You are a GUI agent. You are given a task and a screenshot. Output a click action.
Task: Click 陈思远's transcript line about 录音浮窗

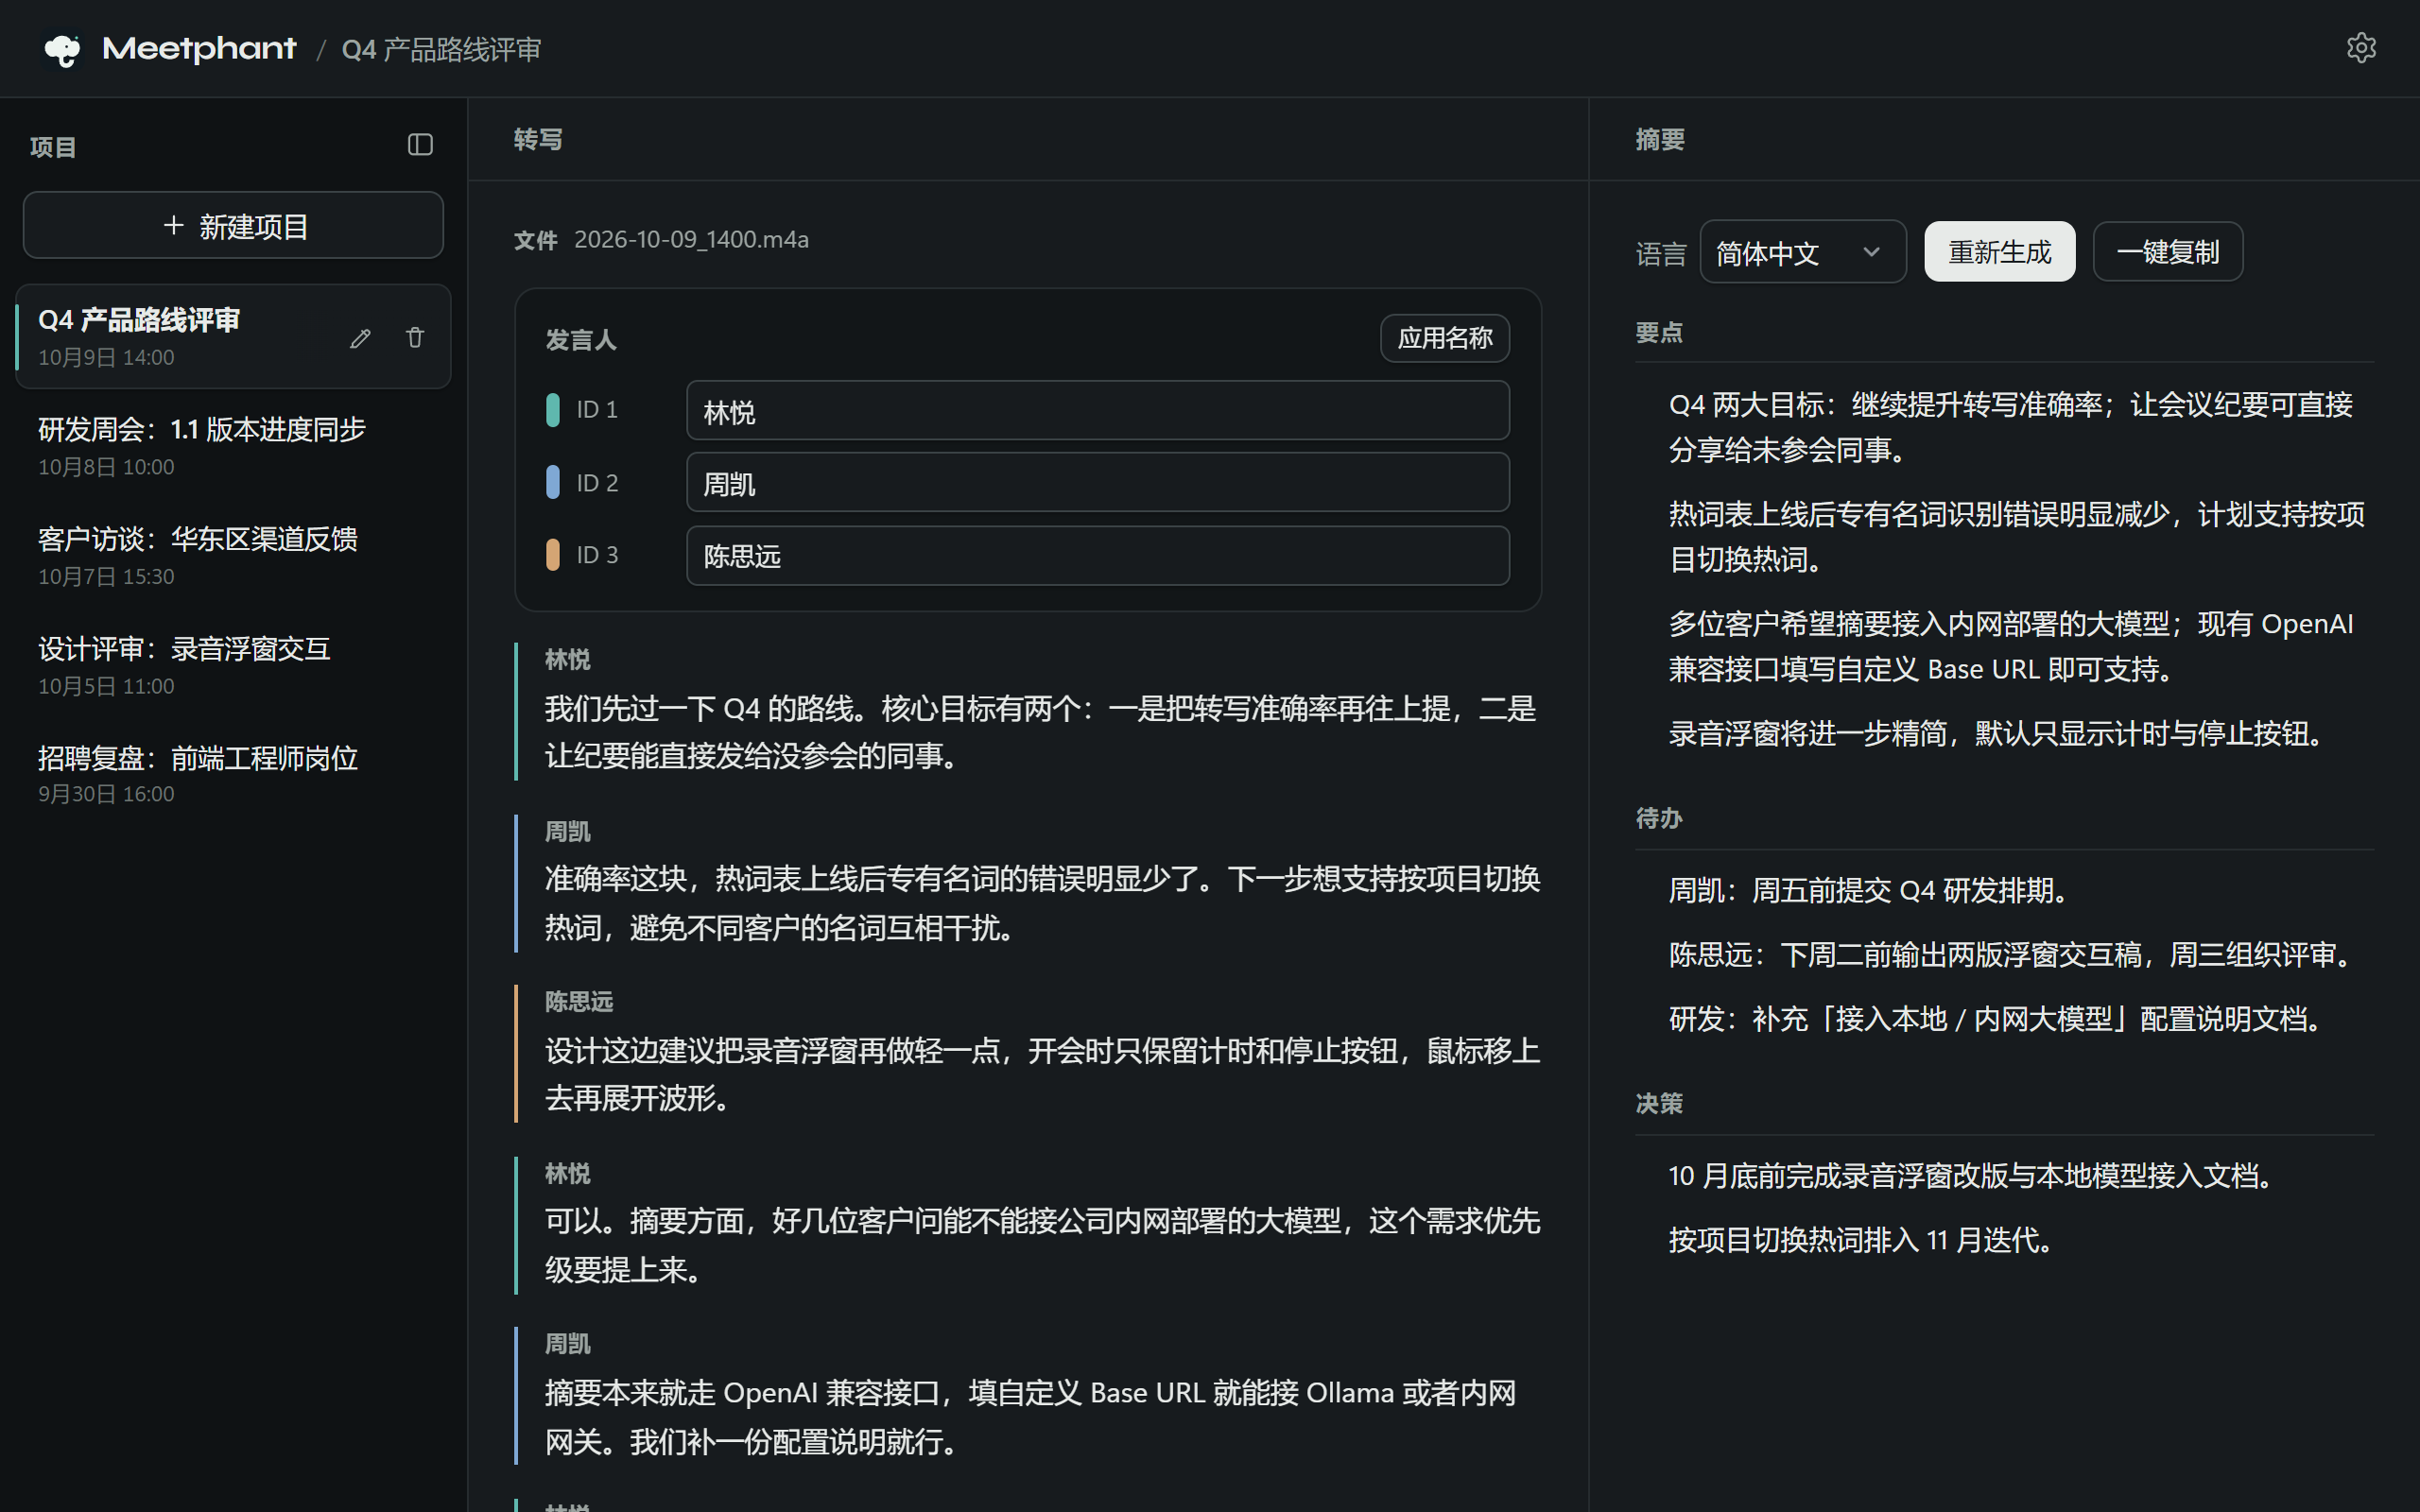click(1042, 1075)
